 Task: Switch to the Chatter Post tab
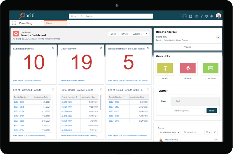click(163, 101)
